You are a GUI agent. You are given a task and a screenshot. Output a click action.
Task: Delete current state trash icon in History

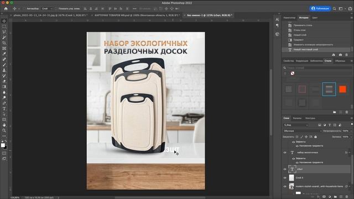point(347,55)
